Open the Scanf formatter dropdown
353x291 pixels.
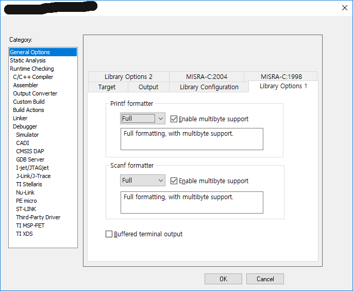[x=143, y=180]
